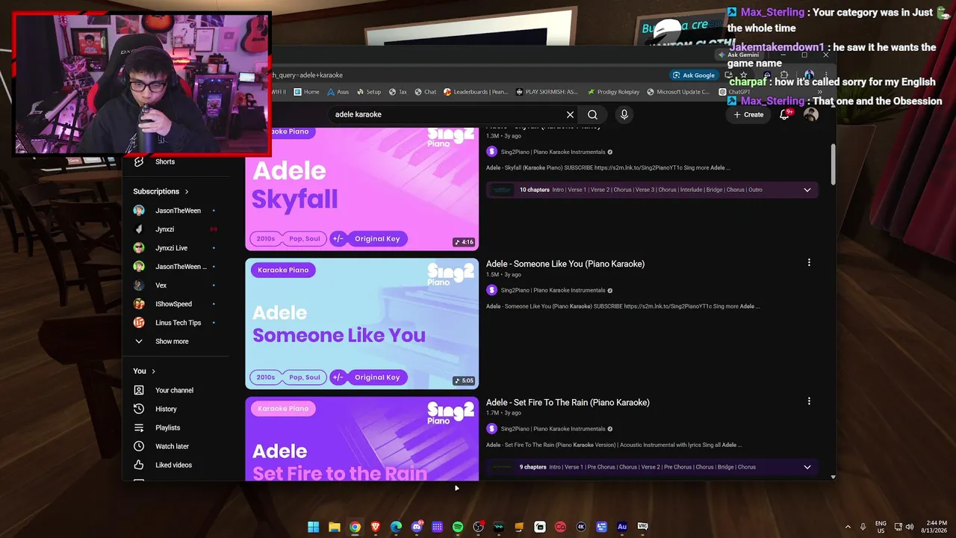Open IShowSpeed channel from subscriptions
The width and height of the screenshot is (956, 538).
[x=173, y=304]
